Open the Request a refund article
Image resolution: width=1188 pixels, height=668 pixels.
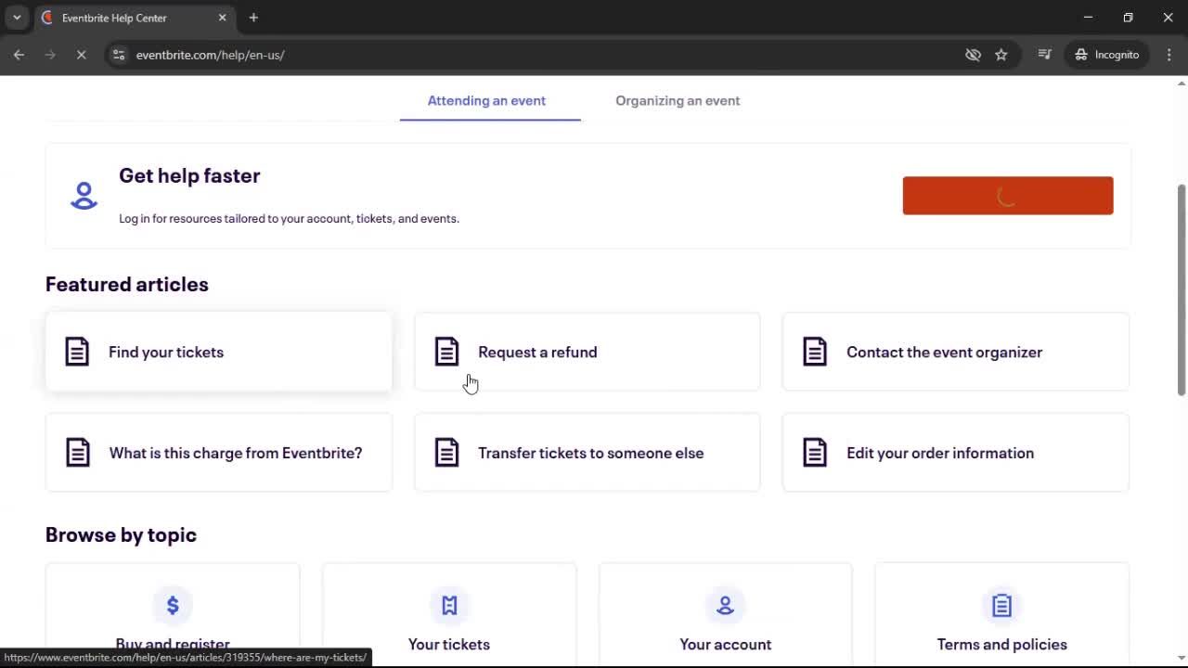coord(588,352)
